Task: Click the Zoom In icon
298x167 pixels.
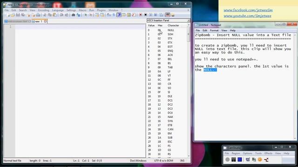Action: click(x=85, y=15)
